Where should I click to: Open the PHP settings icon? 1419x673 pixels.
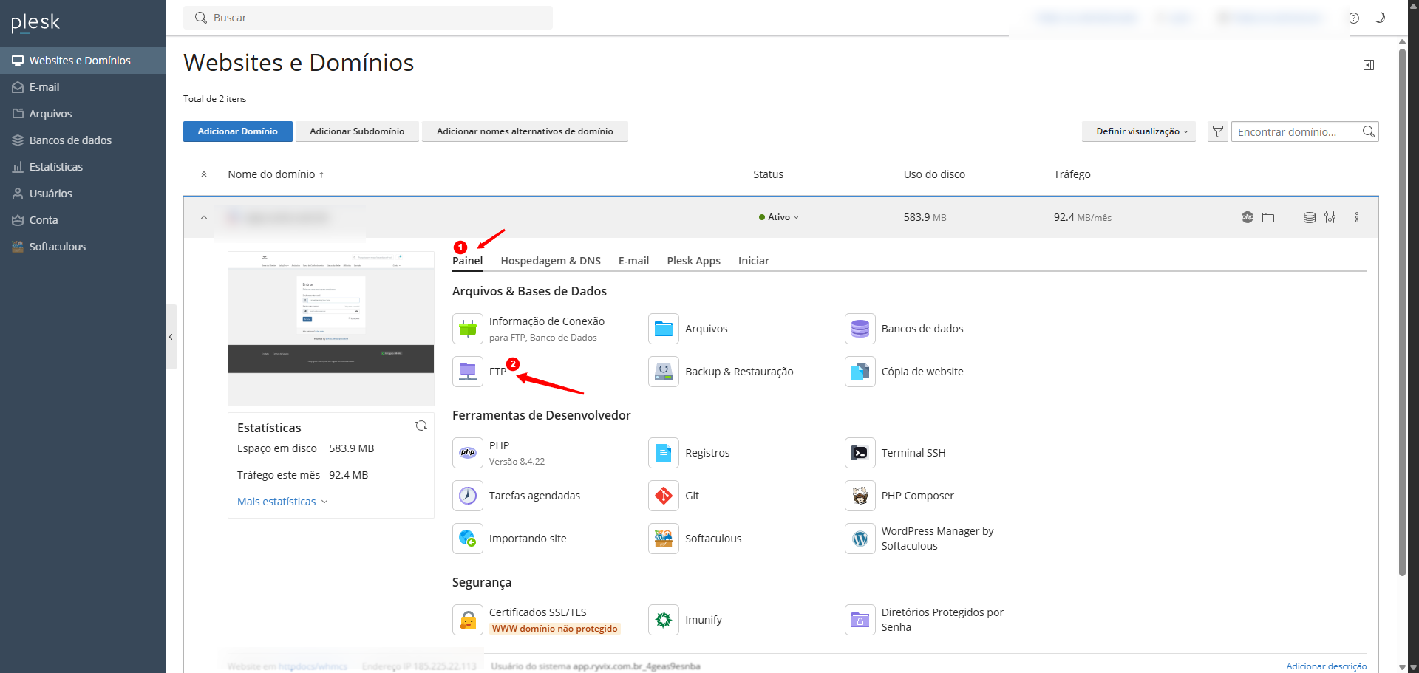click(x=468, y=453)
